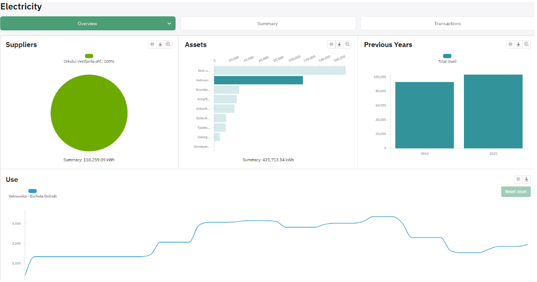Toggle the Total Used legend swatch

click(x=447, y=56)
